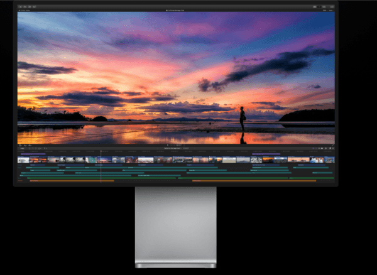Image resolution: width=377 pixels, height=275 pixels.
Task: Toggle the Browser panel button in the top-right toolbar
Action: click(x=315, y=7)
